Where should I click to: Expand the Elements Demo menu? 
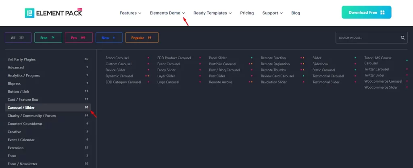click(167, 13)
